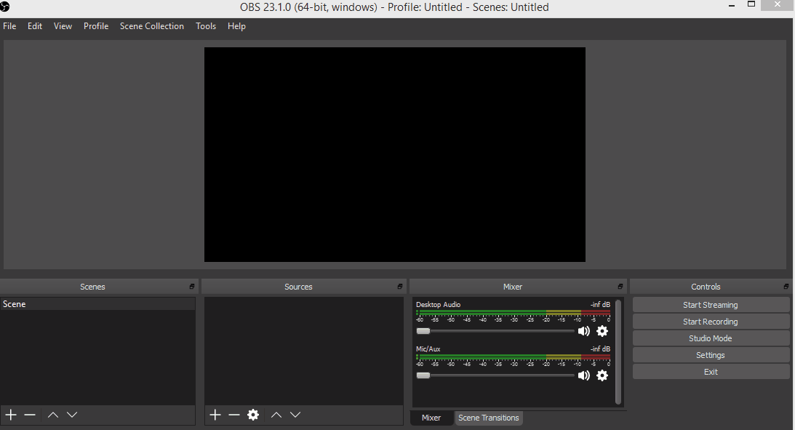This screenshot has width=795, height=430.
Task: Move scene up in Scenes list
Action: point(52,415)
